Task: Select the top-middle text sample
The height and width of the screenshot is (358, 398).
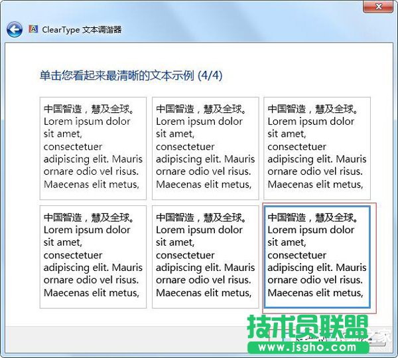Action: (205, 148)
